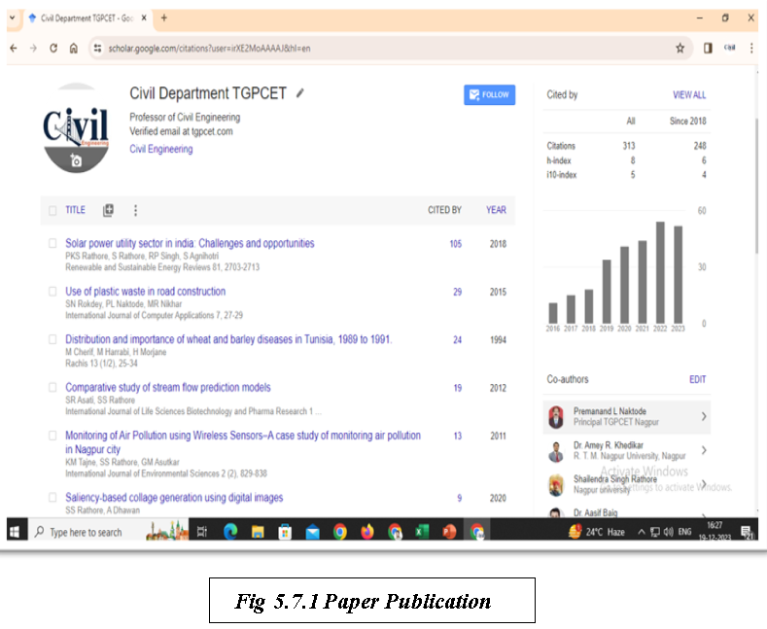Expand co-author Premanand L Naktode entry

[704, 416]
